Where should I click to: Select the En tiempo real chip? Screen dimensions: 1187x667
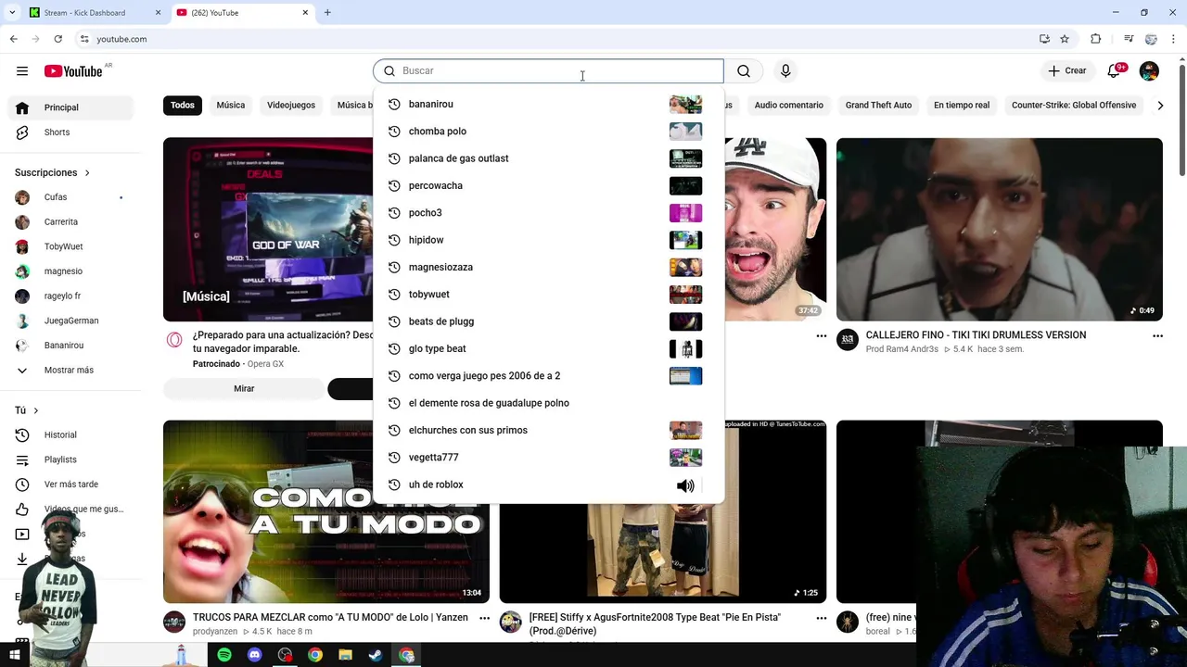click(x=962, y=105)
